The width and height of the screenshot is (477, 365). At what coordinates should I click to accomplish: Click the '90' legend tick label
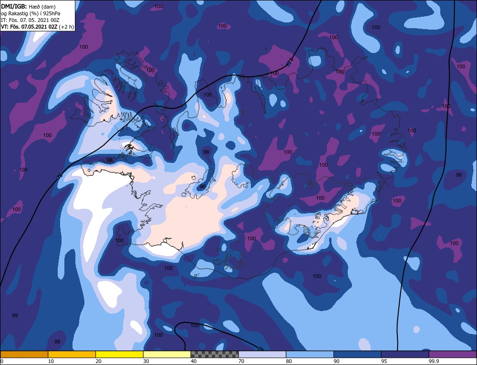click(336, 361)
